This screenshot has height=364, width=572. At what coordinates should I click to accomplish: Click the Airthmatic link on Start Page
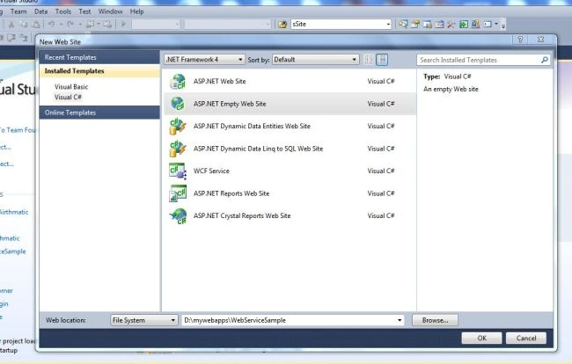coord(14,212)
